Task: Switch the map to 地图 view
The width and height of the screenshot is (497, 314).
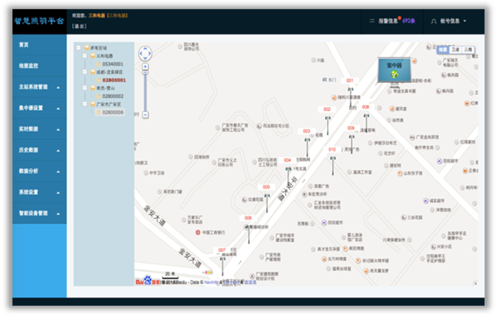Action: [x=443, y=49]
